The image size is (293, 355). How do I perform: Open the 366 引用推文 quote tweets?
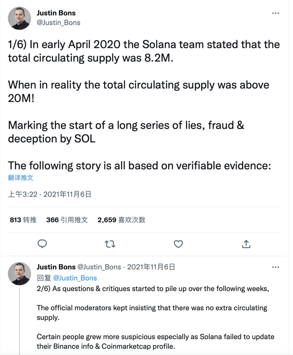point(66,220)
